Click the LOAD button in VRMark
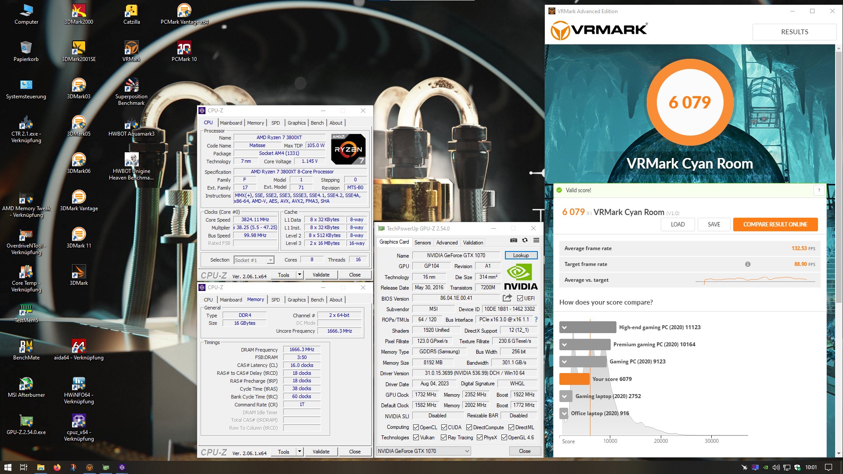This screenshot has width=843, height=474. click(x=677, y=224)
